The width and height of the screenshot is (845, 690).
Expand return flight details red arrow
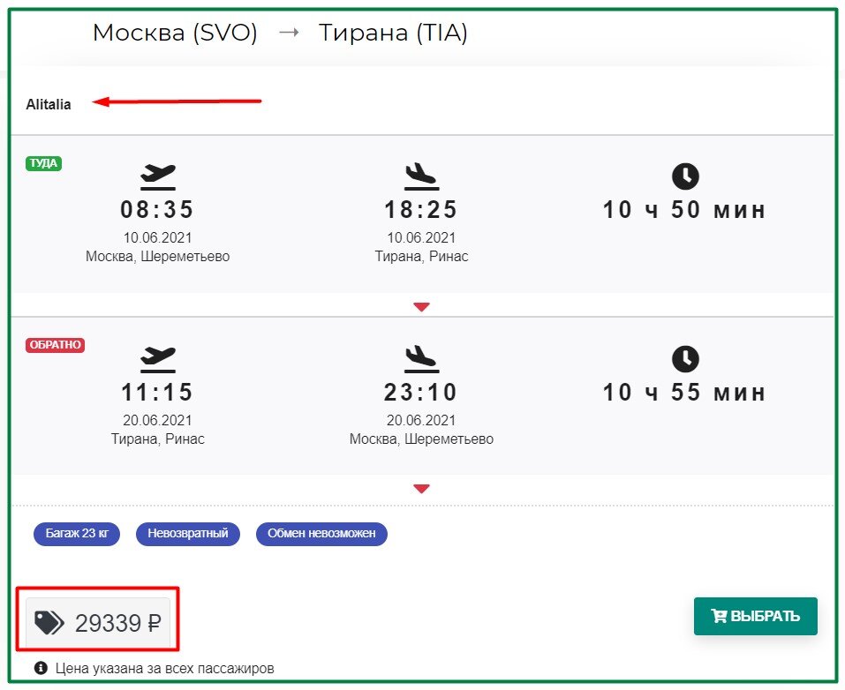tap(421, 489)
